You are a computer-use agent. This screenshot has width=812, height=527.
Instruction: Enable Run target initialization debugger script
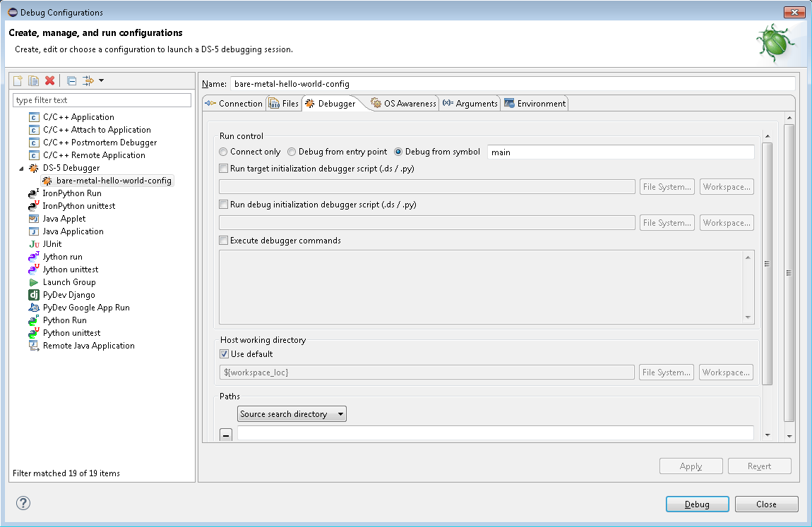224,169
